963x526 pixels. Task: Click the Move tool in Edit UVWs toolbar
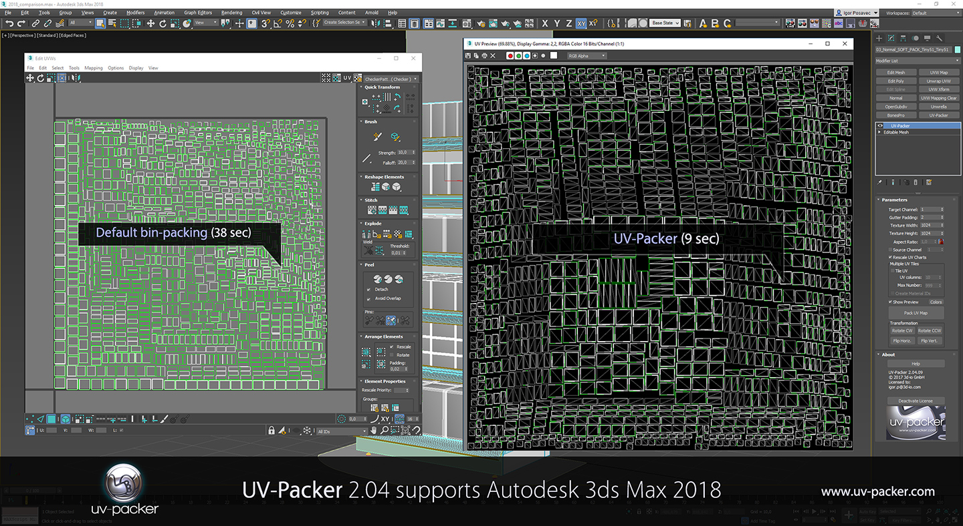30,78
